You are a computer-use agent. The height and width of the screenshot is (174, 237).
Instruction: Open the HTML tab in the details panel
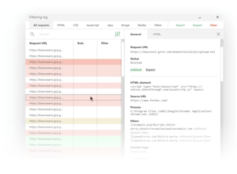click(x=156, y=34)
